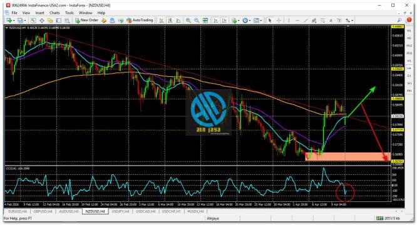Open the Profiles toolbar icon
The width and height of the screenshot is (417, 225).
(20, 20)
